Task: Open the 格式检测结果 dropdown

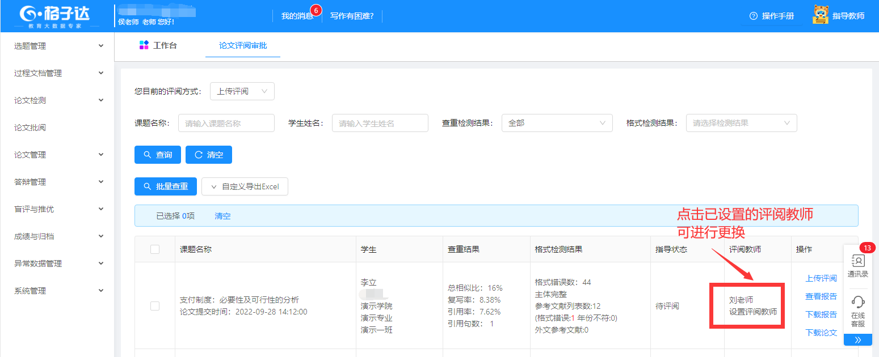Action: [x=741, y=123]
